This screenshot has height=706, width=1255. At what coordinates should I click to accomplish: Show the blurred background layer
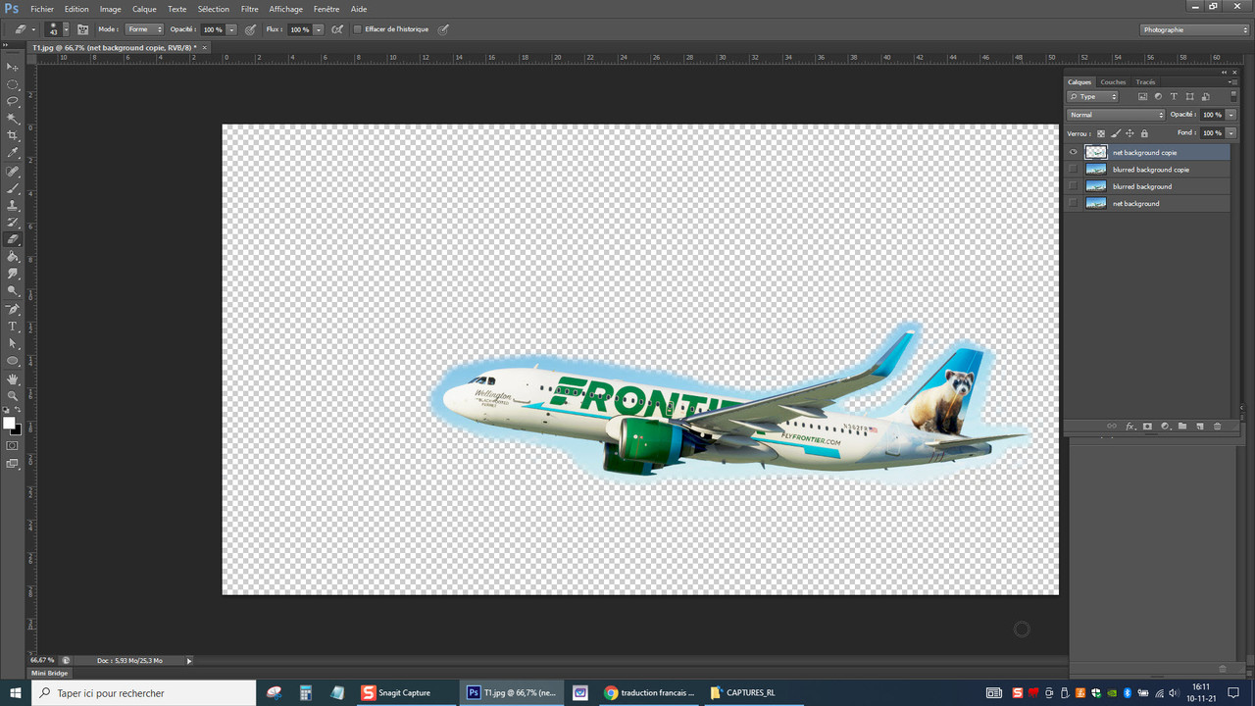click(1073, 186)
